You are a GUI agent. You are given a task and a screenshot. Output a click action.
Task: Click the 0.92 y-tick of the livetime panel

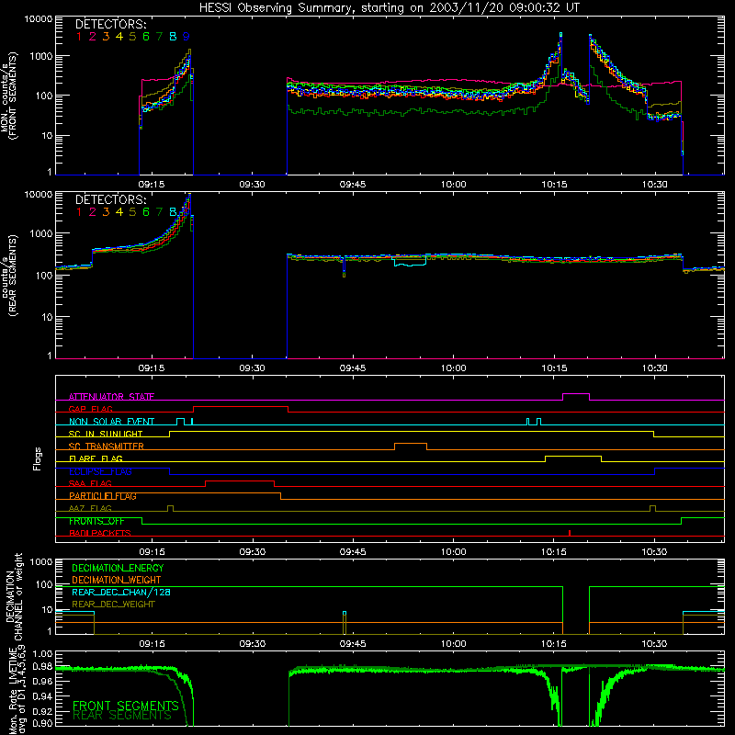point(42,711)
